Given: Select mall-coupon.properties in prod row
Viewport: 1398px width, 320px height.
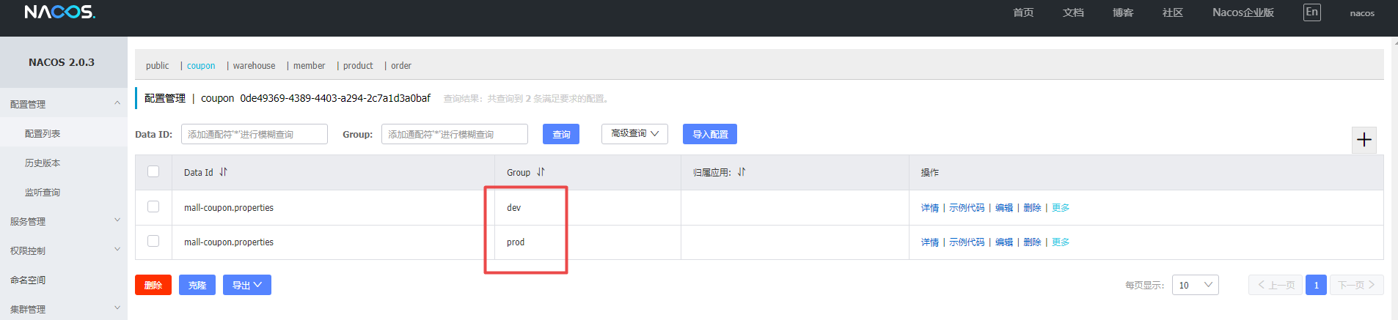Looking at the screenshot, I should tap(229, 242).
